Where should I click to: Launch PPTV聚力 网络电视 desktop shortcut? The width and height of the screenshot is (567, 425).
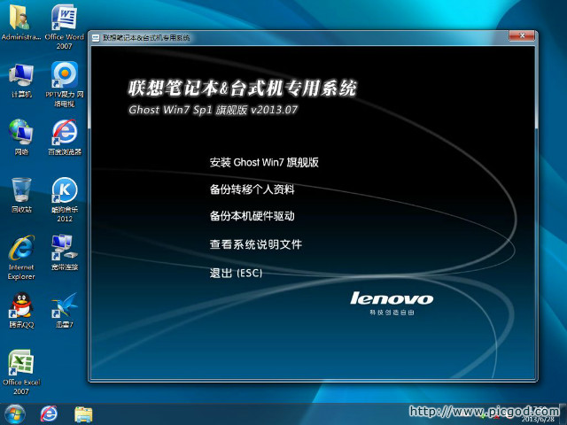65,84
